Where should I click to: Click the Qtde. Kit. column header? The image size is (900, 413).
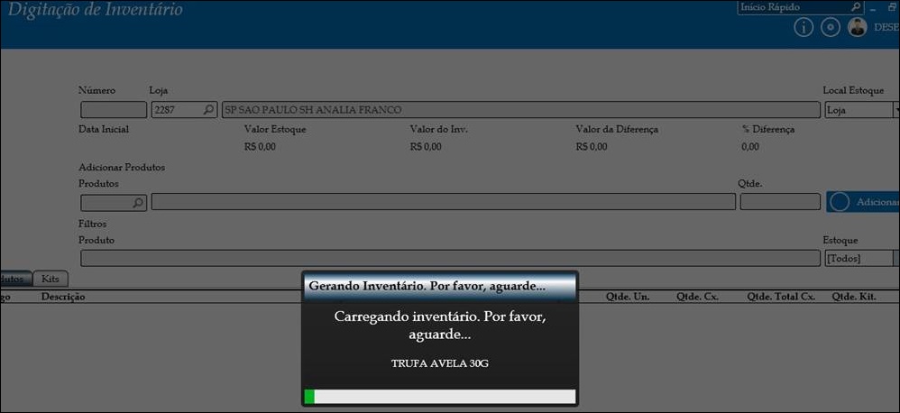(853, 297)
